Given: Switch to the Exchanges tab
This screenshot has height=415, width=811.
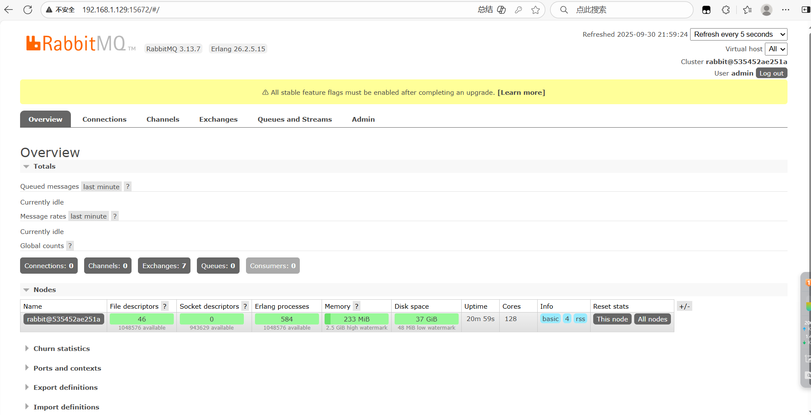Looking at the screenshot, I should [x=218, y=119].
